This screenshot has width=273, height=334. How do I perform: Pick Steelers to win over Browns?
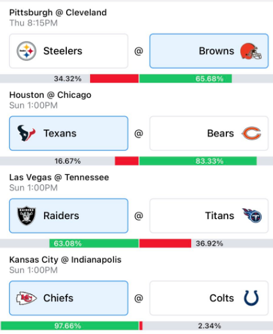[x=69, y=51]
